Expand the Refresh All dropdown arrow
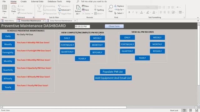The height and width of the screenshot is (112, 200). point(79,14)
